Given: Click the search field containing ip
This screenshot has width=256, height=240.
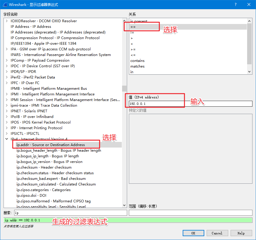Looking at the screenshot, I should (71, 213).
